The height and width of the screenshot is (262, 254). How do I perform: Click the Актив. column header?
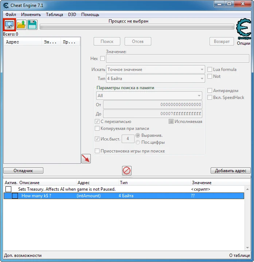[x=11, y=183]
